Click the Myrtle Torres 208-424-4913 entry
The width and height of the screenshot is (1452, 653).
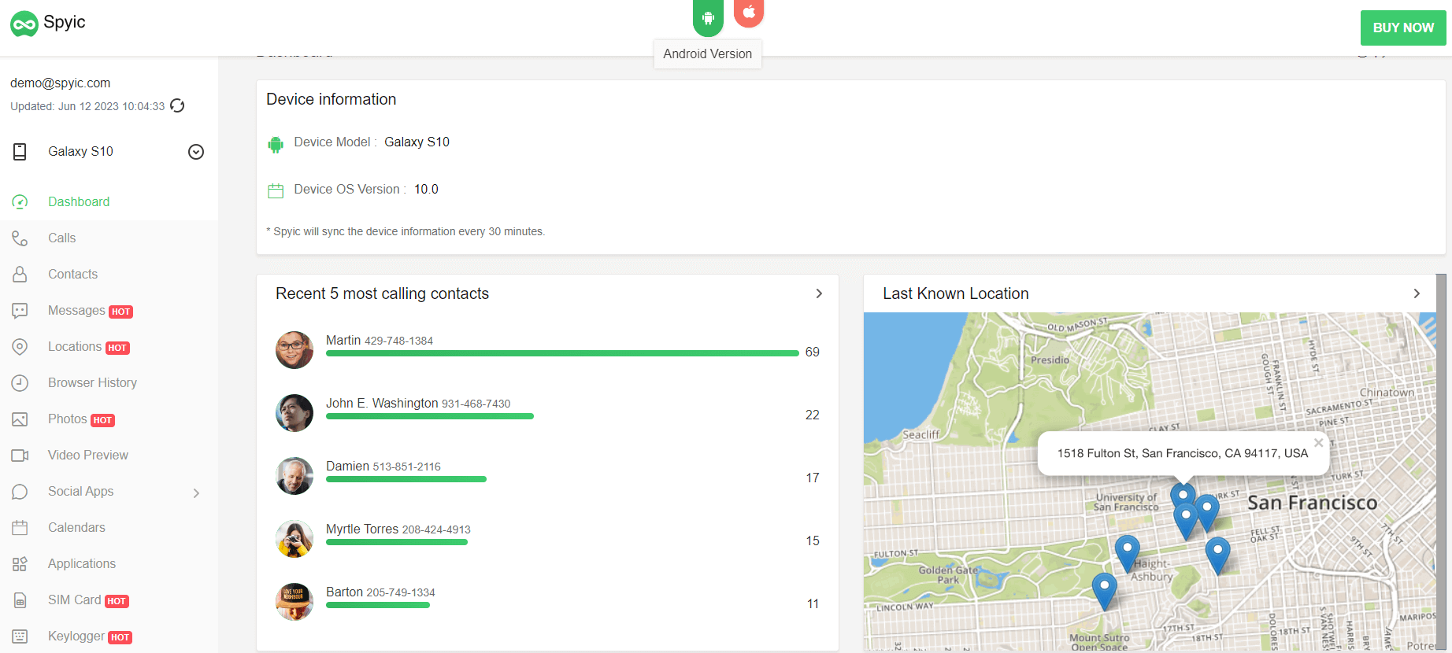[398, 529]
